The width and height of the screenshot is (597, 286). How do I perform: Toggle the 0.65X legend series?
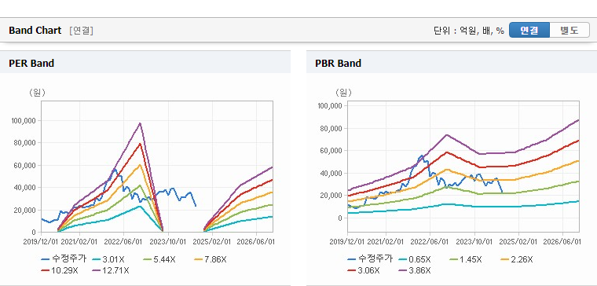coord(414,259)
